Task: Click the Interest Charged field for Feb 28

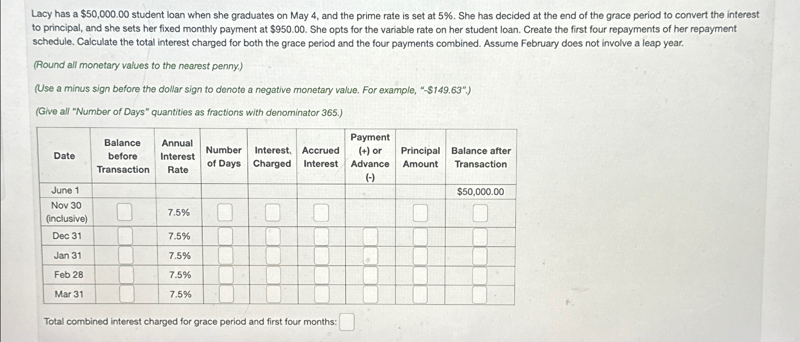Action: pos(272,275)
